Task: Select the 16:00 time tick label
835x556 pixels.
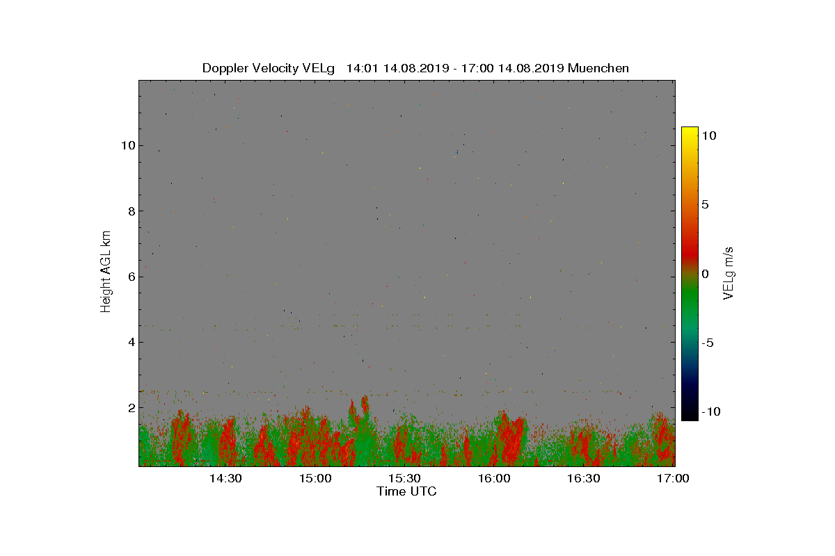Action: (494, 478)
